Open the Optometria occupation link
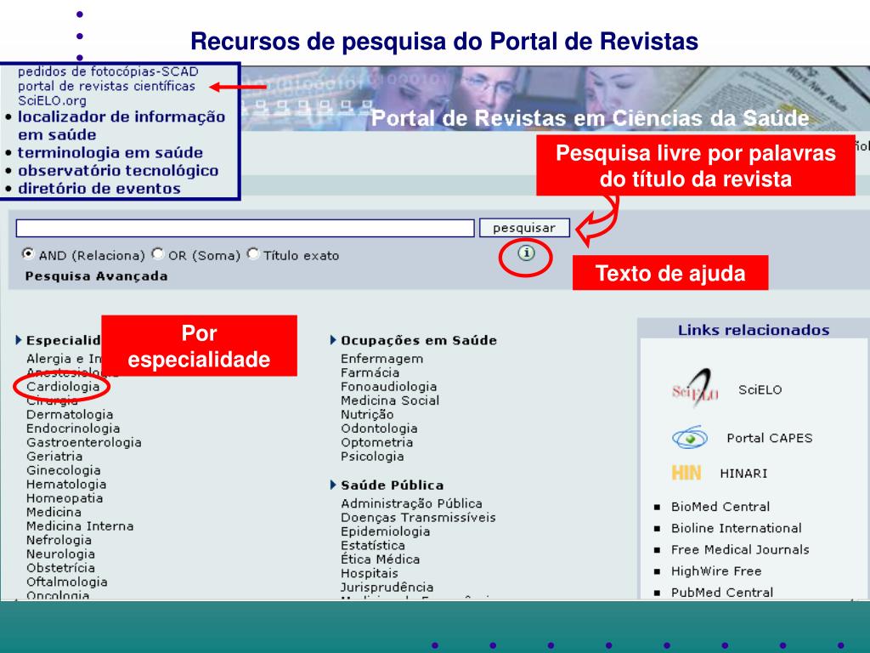Viewport: 870px width, 653px height. click(x=376, y=442)
